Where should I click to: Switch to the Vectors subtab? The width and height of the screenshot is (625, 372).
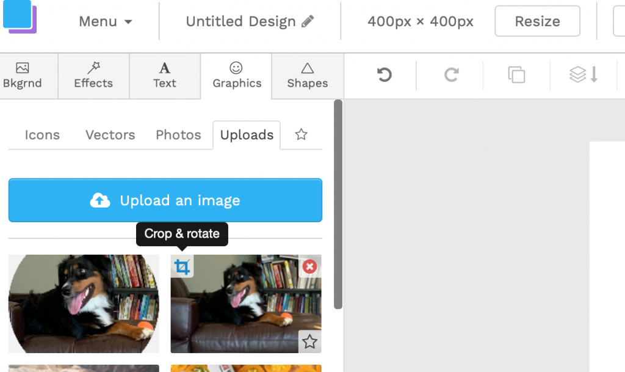pos(110,135)
